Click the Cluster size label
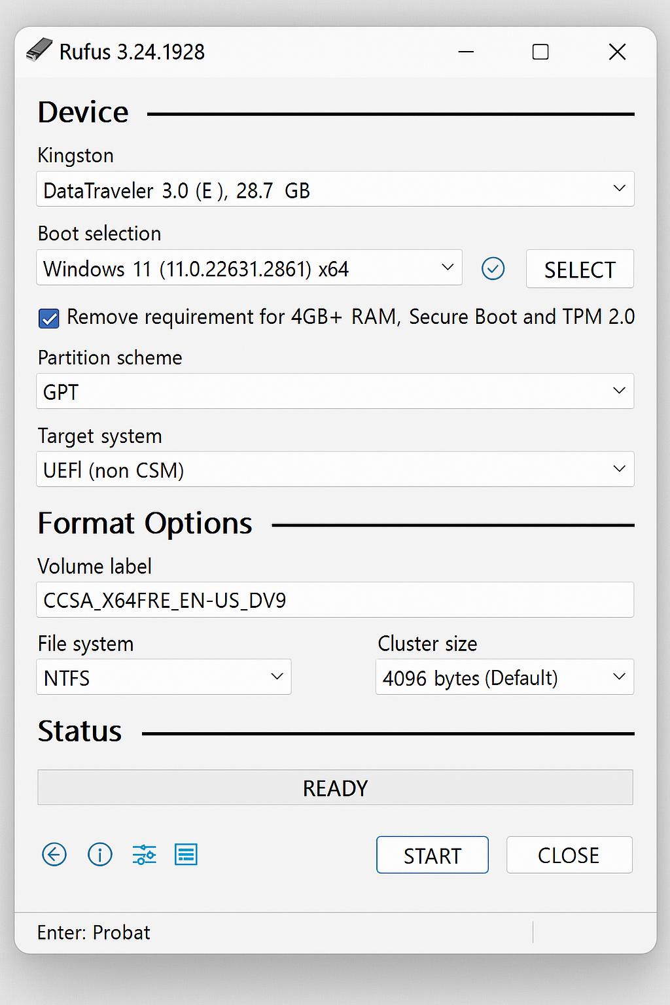This screenshot has height=1005, width=670. 428,644
